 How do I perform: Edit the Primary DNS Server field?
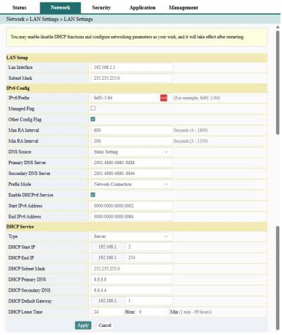click(x=132, y=163)
